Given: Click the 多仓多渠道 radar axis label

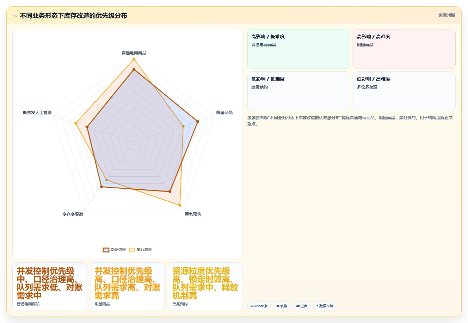Looking at the screenshot, I should 72,214.
